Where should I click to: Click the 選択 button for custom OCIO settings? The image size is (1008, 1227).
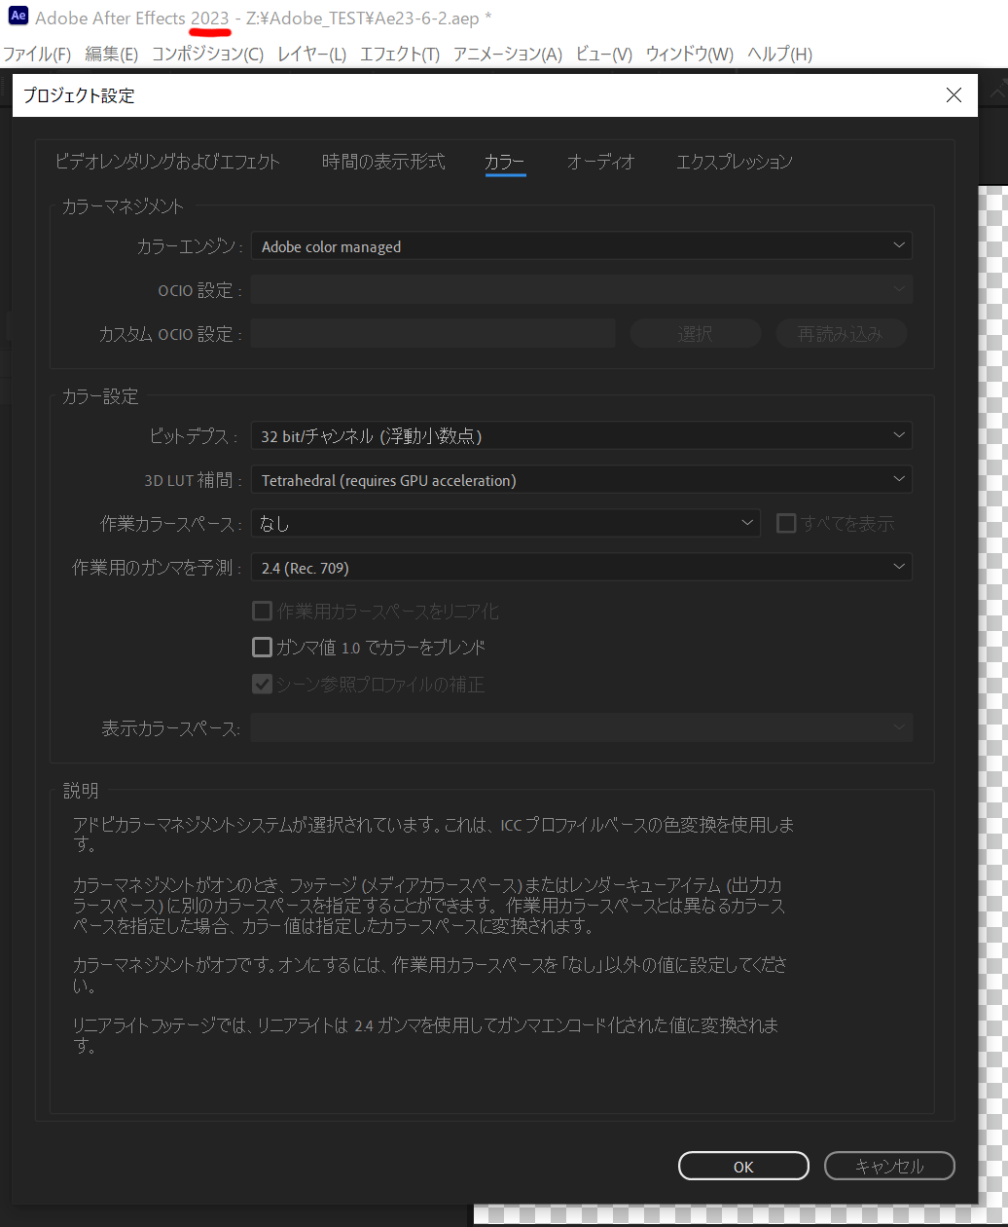pyautogui.click(x=695, y=332)
